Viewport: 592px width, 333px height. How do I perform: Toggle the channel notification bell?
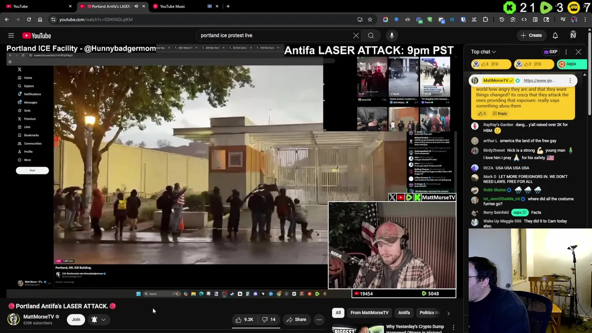pyautogui.click(x=94, y=320)
